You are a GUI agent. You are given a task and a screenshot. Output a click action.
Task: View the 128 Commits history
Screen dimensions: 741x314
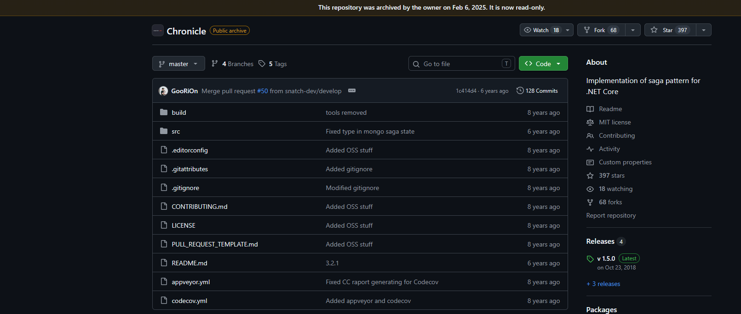(537, 90)
